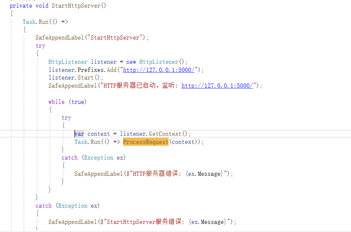Click 'Exception' type in the inner catch

tap(99, 158)
